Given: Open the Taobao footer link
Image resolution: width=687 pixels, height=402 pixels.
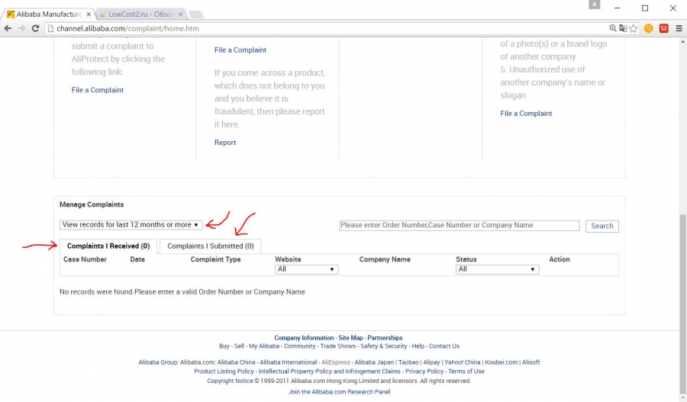Looking at the screenshot, I should coord(408,362).
